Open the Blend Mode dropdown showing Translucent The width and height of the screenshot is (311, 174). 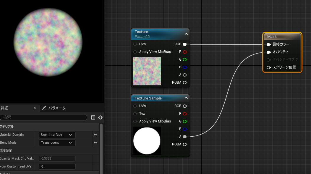(x=57, y=142)
